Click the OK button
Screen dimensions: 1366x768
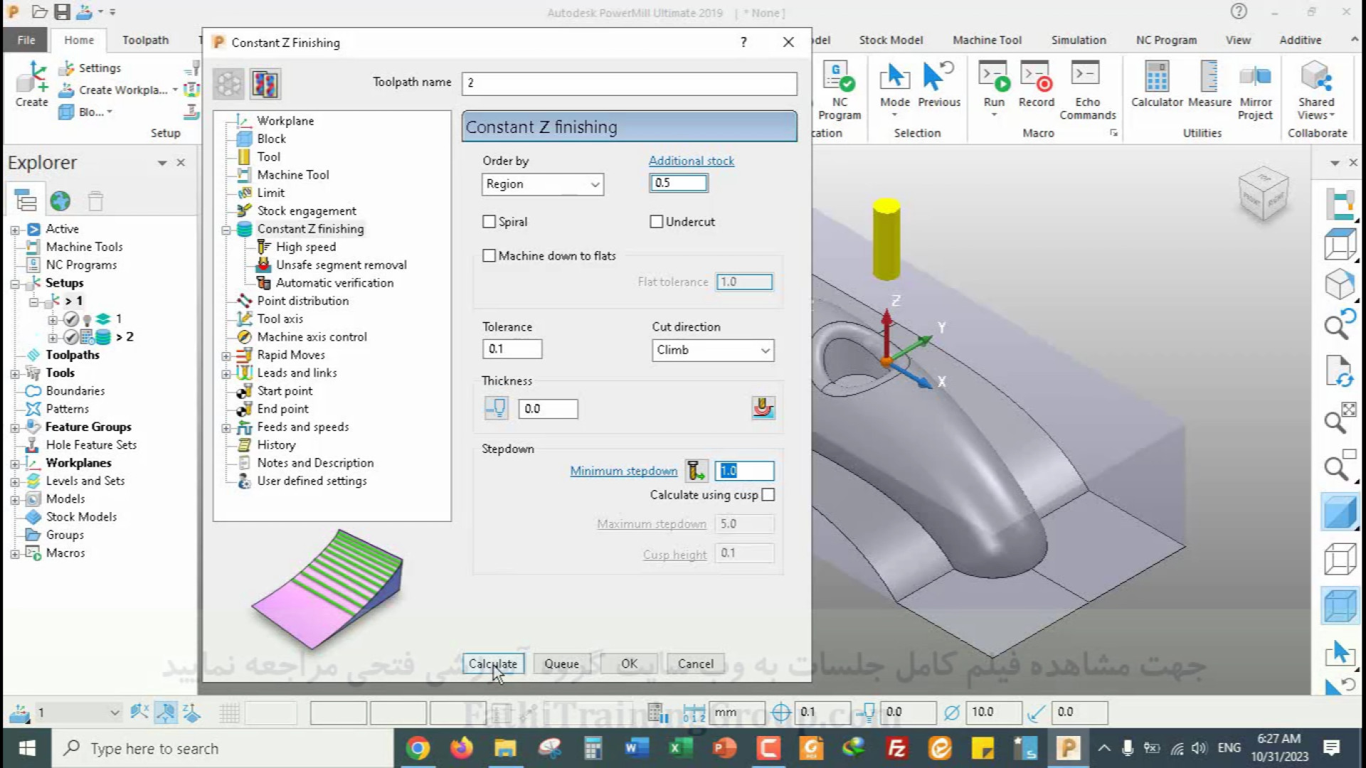(x=629, y=663)
